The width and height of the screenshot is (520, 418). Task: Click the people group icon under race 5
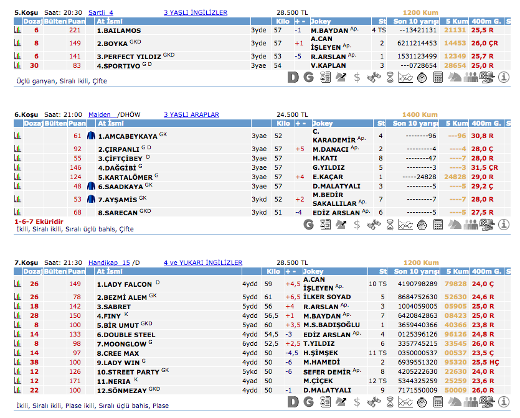click(471, 77)
